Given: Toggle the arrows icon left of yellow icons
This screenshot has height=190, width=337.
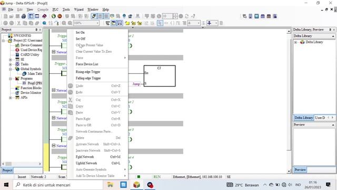Looking at the screenshot, I should (120, 23).
